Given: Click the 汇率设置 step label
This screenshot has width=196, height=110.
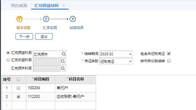Looking at the screenshot, I should (x=50, y=28).
